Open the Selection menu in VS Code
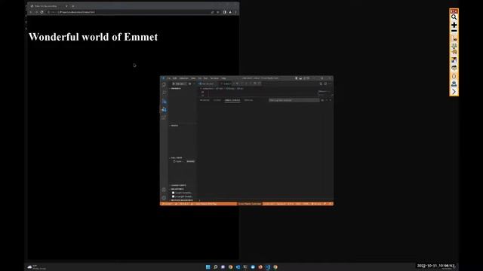The image size is (483, 271). point(183,78)
